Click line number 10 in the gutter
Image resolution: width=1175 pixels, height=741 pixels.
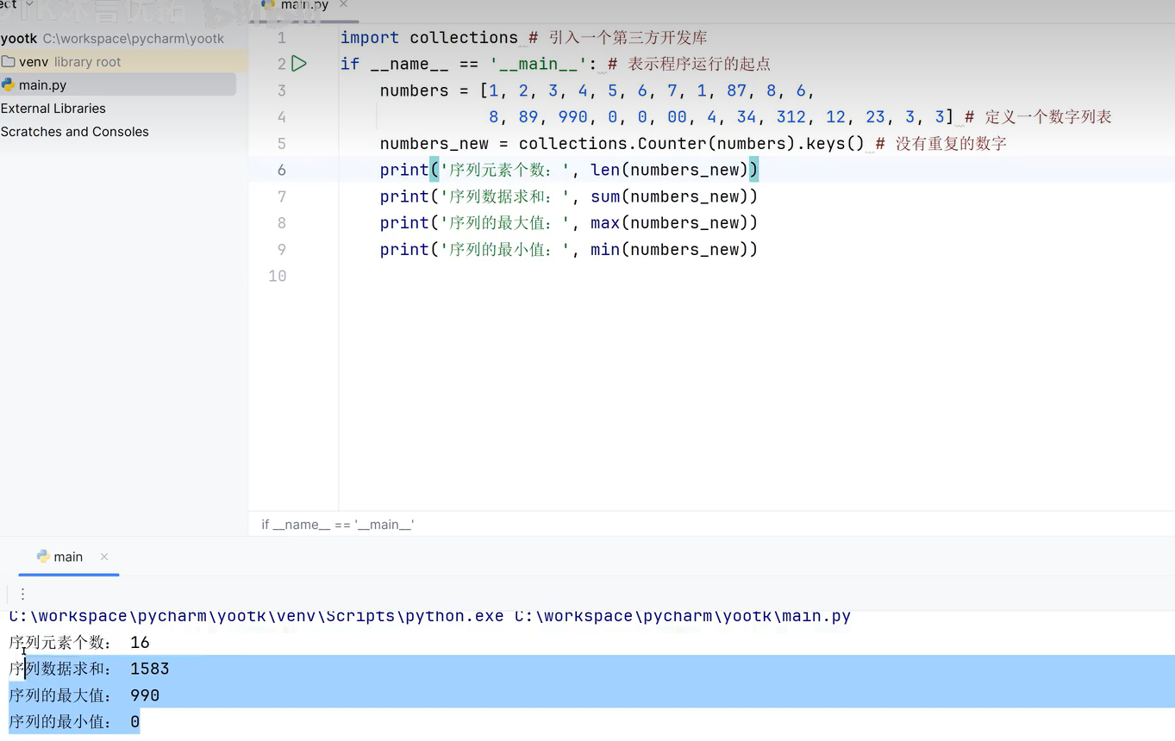click(x=277, y=276)
